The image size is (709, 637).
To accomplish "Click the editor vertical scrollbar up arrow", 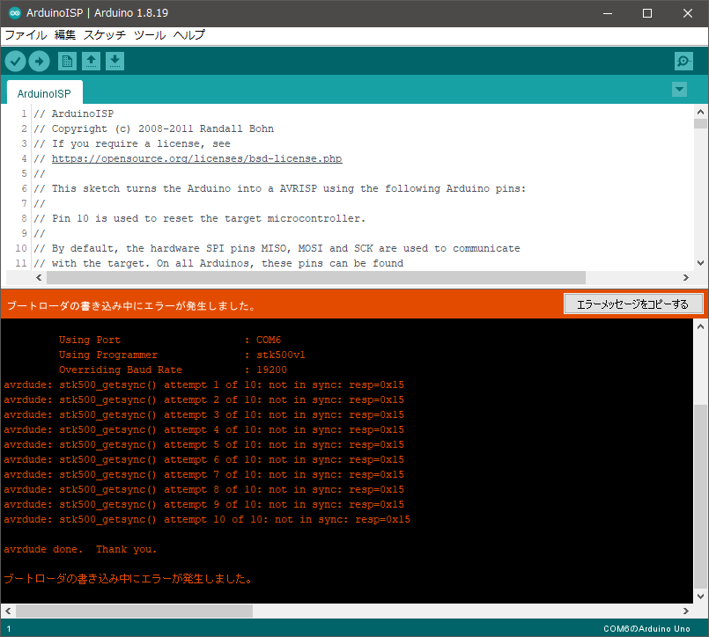I will (700, 112).
